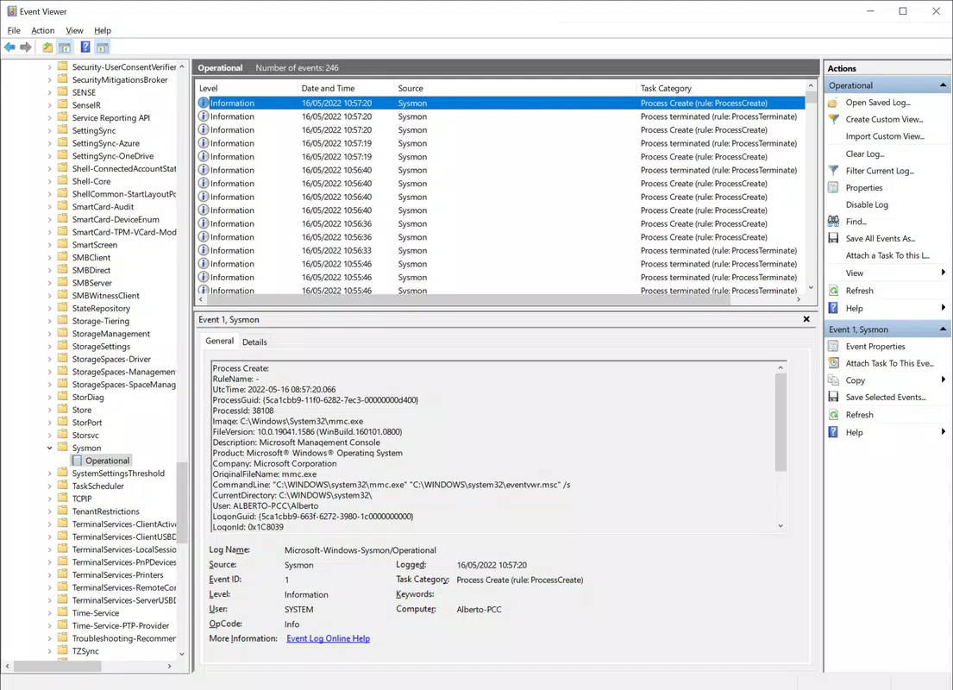Open the View submenu arrow in Actions
The image size is (953, 690).
coord(944,273)
